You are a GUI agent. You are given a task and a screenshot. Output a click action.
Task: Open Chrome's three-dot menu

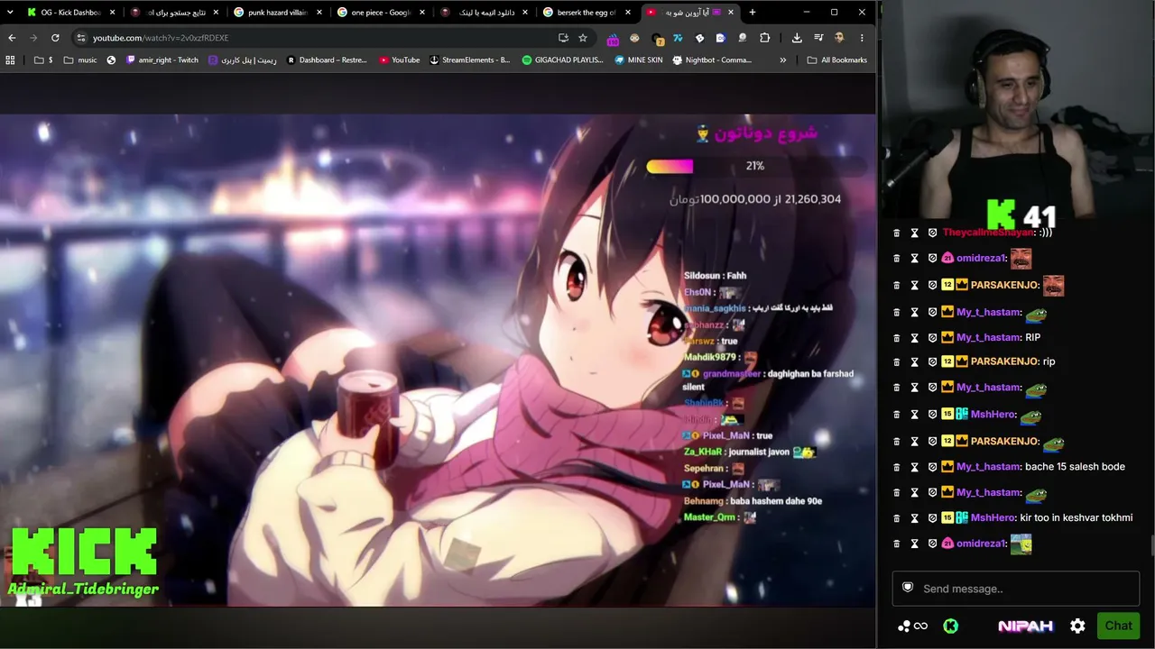pos(862,38)
